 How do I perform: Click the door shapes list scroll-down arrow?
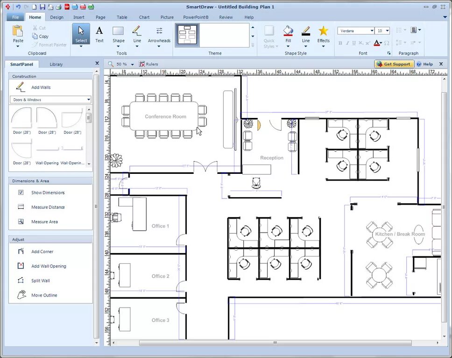[x=89, y=164]
